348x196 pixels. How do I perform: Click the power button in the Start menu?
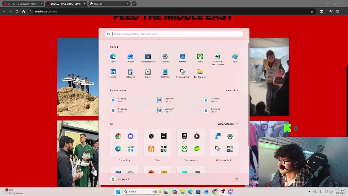[x=236, y=179]
